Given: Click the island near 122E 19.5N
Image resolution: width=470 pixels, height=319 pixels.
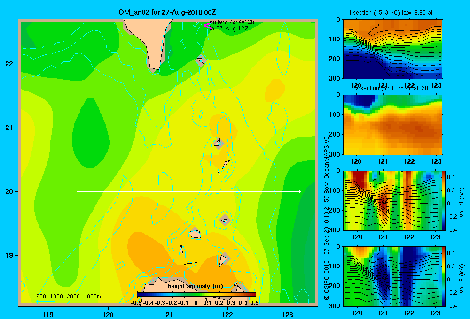Looking at the screenshot, I should [225, 220].
